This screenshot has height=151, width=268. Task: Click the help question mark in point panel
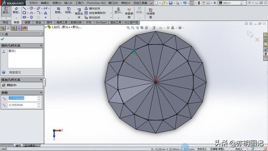tap(41, 34)
